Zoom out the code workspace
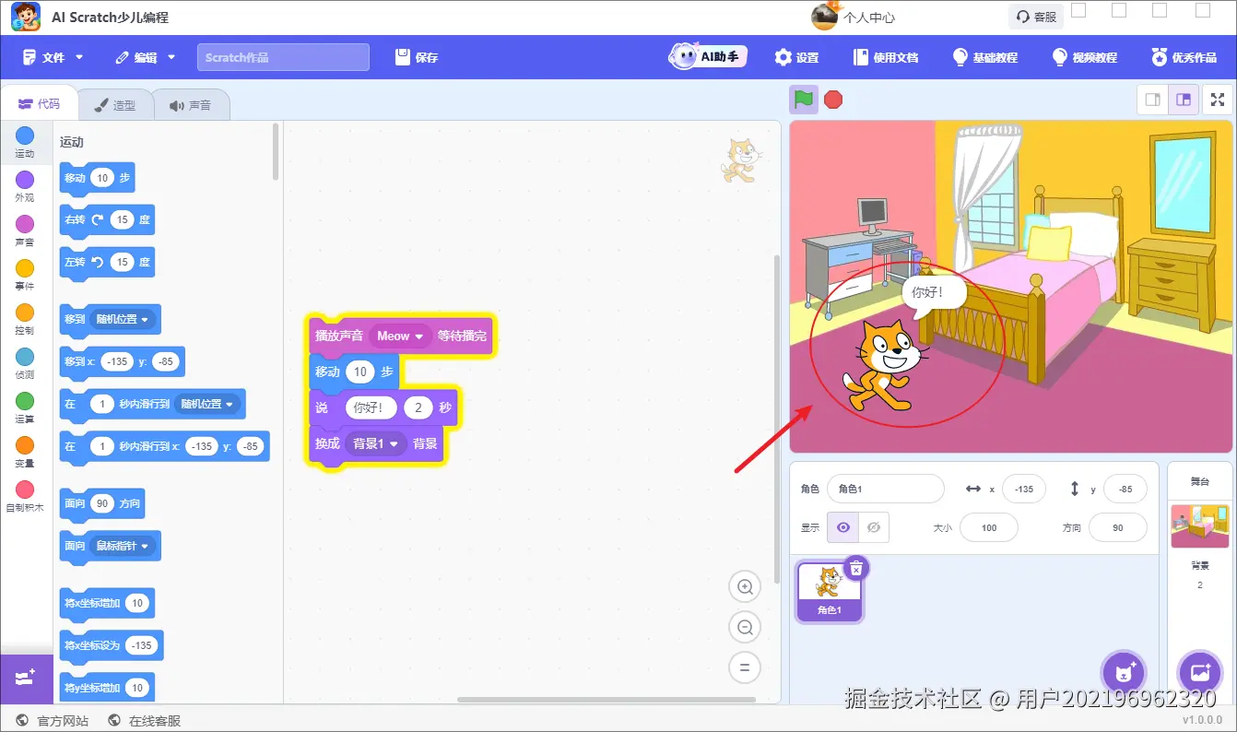This screenshot has width=1237, height=732. click(x=745, y=627)
